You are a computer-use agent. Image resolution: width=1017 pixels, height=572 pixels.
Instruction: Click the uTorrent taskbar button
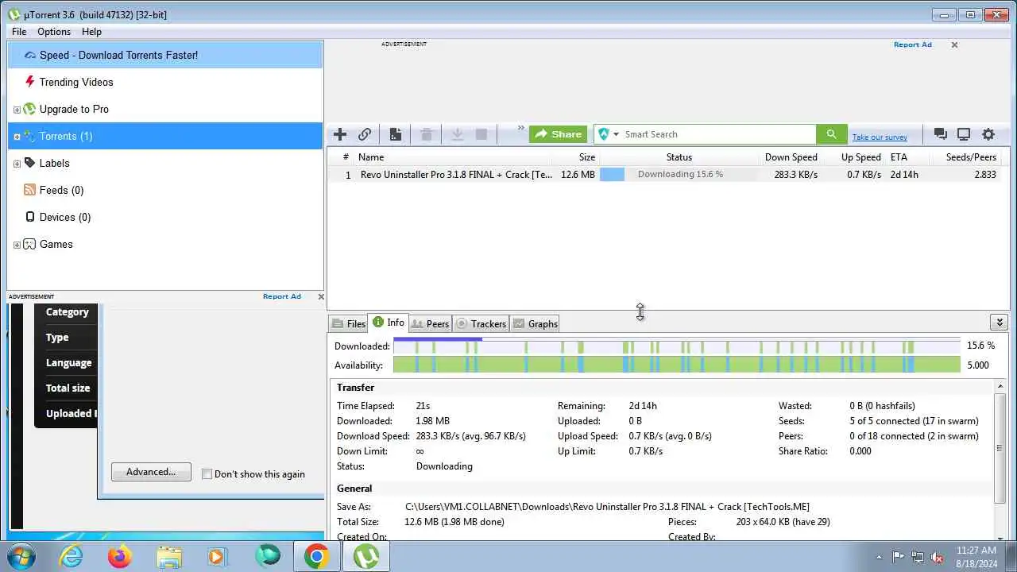365,557
